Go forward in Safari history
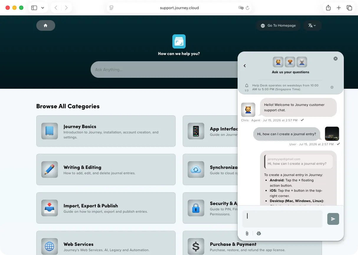The height and width of the screenshot is (255, 358). pos(66,8)
